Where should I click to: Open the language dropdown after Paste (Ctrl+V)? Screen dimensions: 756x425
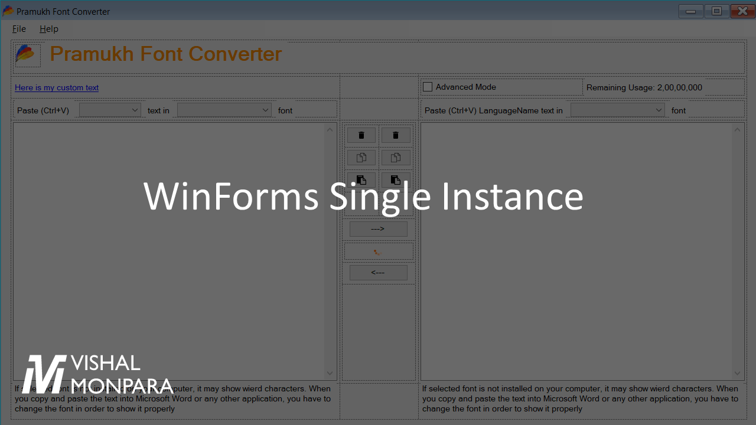[110, 110]
